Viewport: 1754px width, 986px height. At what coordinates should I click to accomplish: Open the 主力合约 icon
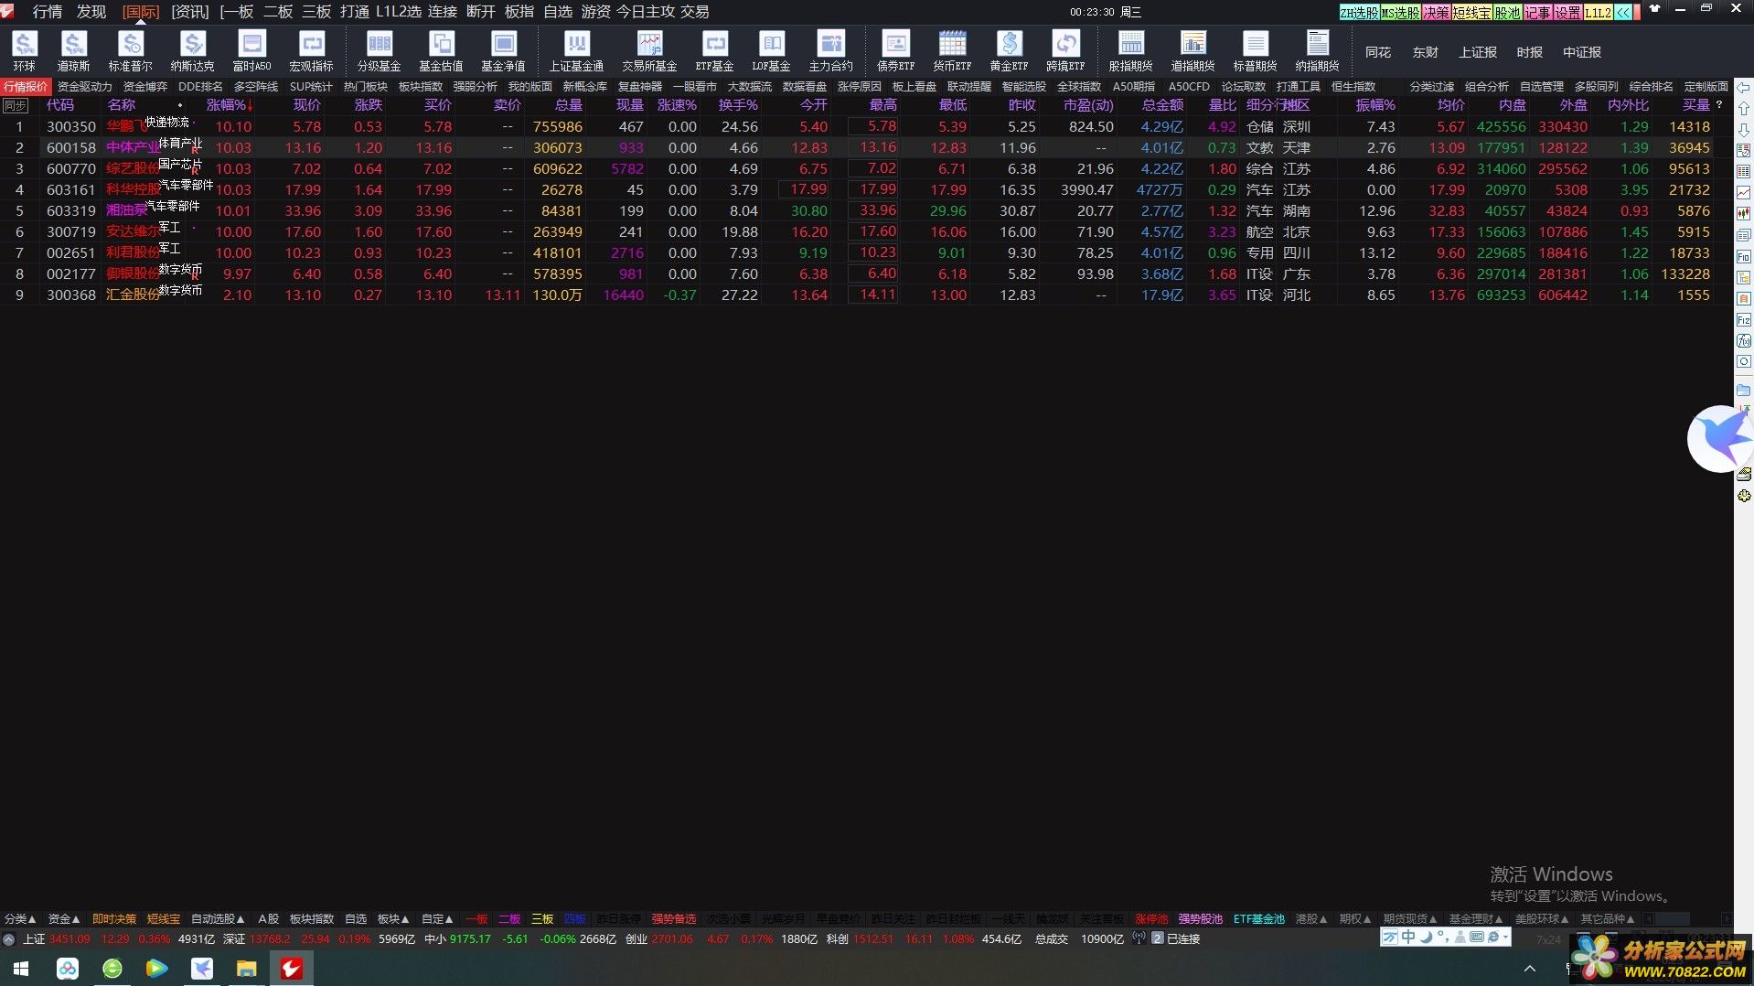coord(831,50)
